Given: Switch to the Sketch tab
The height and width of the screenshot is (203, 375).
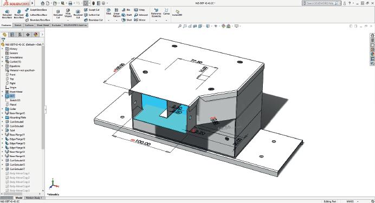Looking at the screenshot, I should 18,25.
